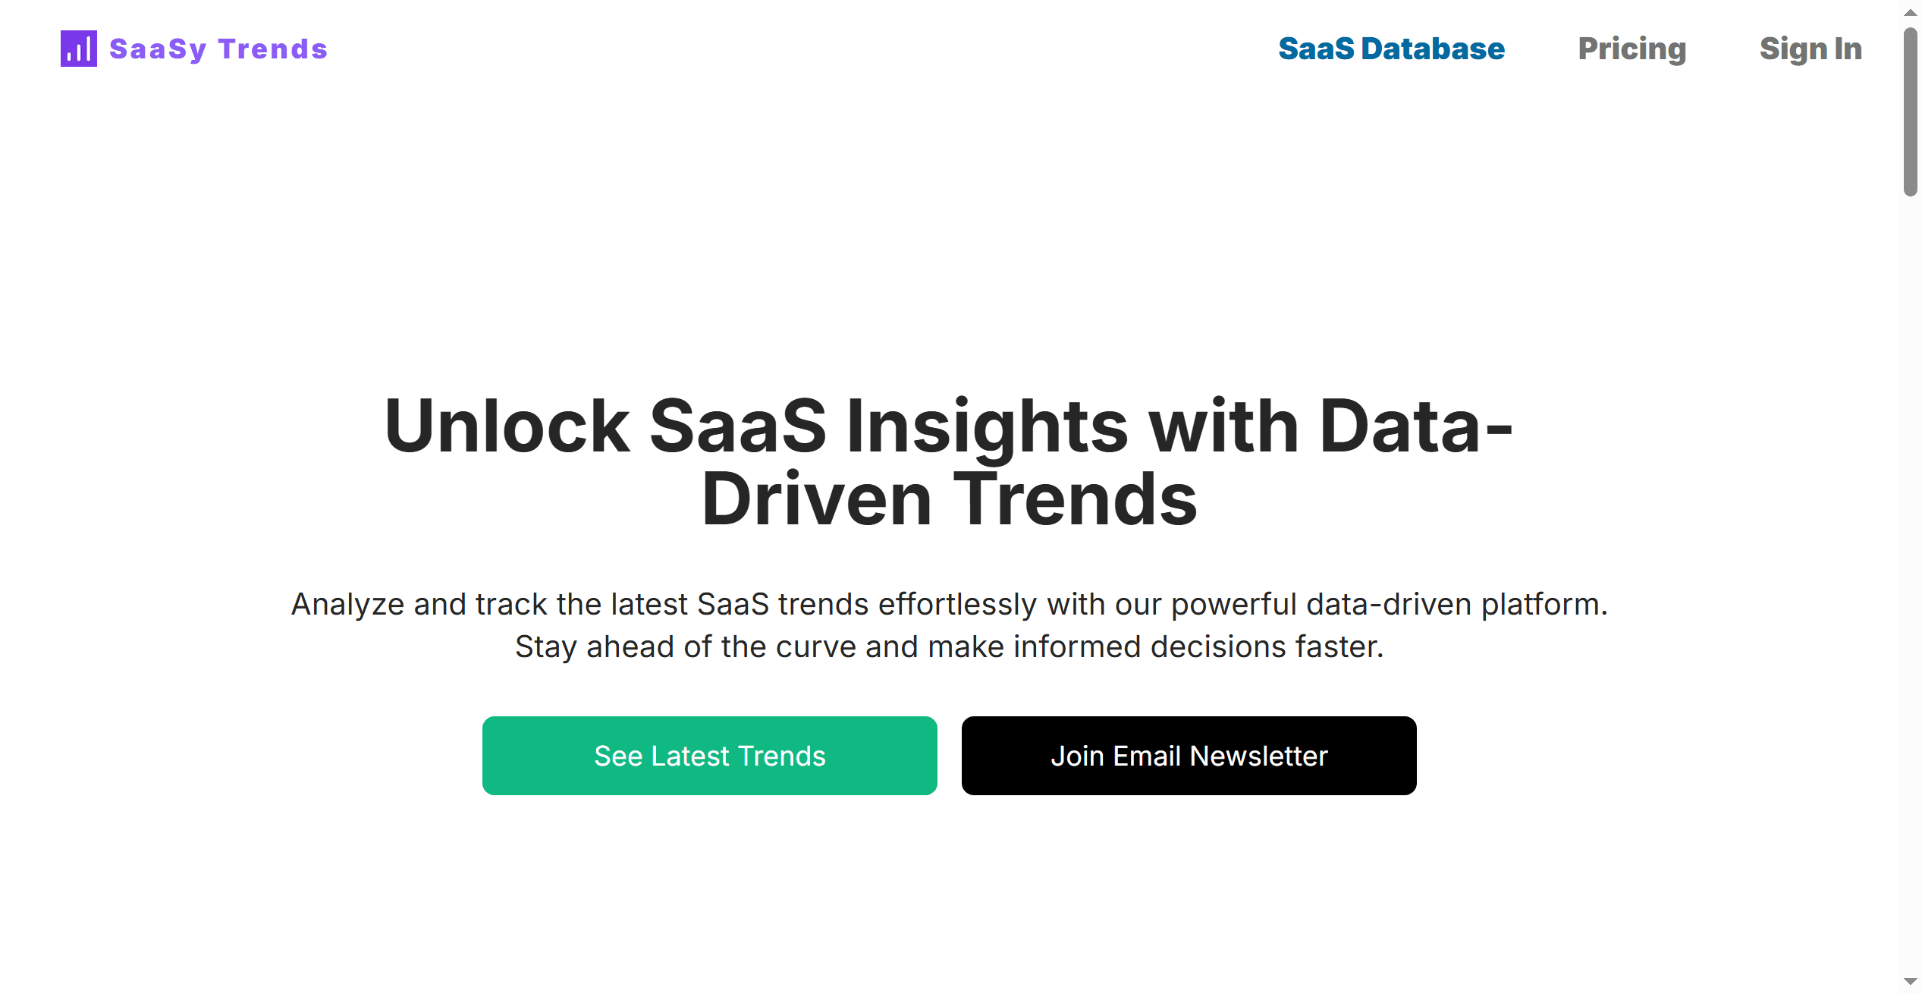The width and height of the screenshot is (1922, 994).
Task: Click the scrollbar down arrow
Action: point(1910,982)
